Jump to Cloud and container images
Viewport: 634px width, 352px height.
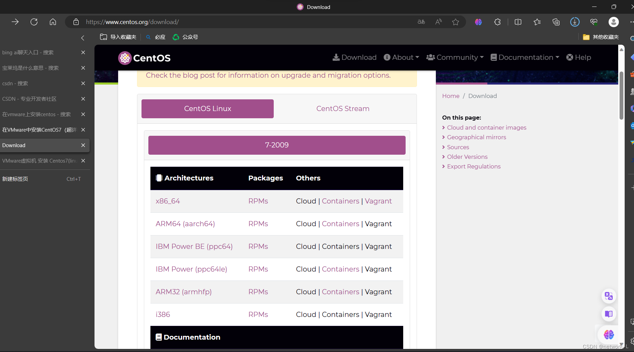(x=486, y=128)
